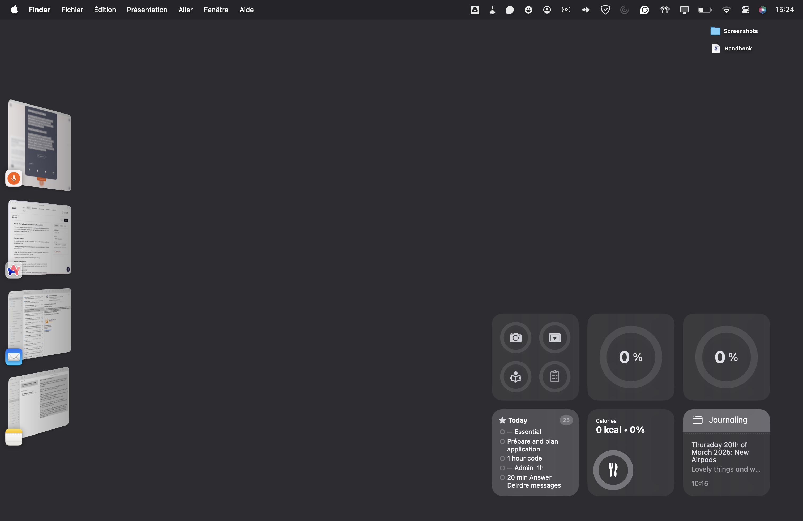Screen dimensions: 803x521
Task: Click the Siri icon in menu bar
Action: (x=762, y=10)
